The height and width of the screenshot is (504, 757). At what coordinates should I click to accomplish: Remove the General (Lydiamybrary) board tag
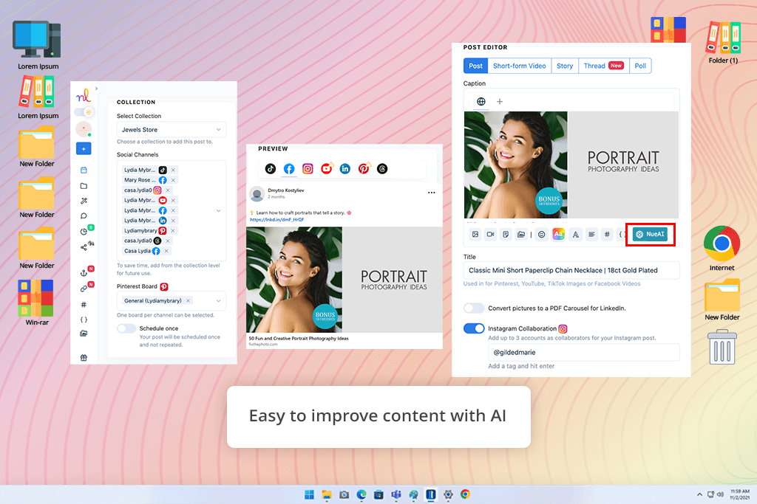click(189, 300)
